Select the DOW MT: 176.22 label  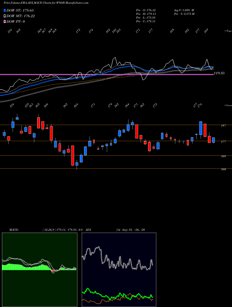tap(20, 16)
